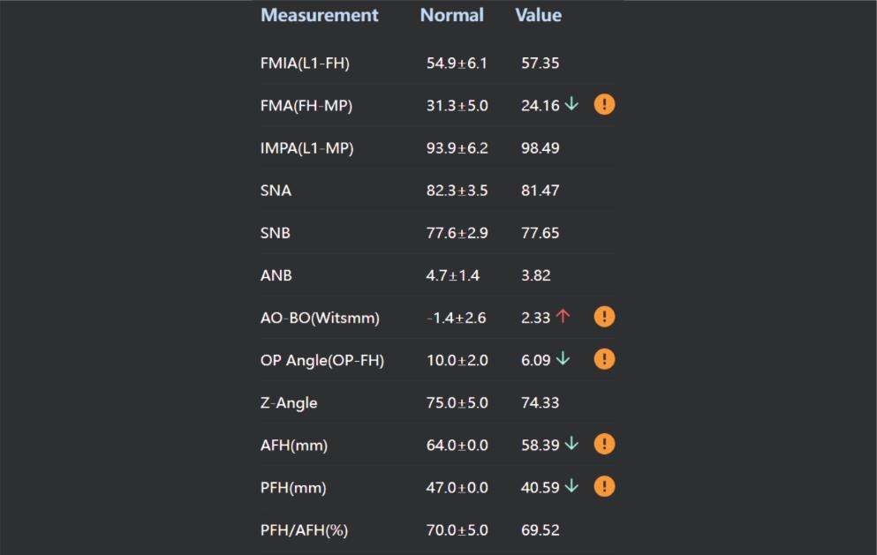Select the ANB measurement row

click(x=276, y=275)
